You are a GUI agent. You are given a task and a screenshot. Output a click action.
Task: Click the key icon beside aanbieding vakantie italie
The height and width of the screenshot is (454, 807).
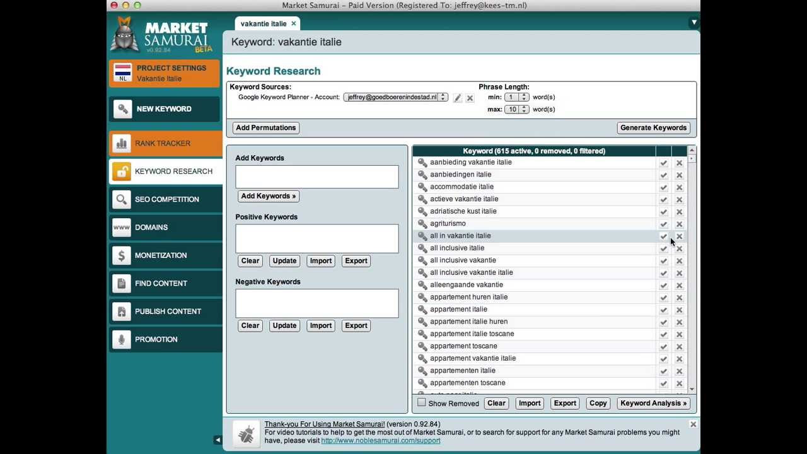[422, 163]
